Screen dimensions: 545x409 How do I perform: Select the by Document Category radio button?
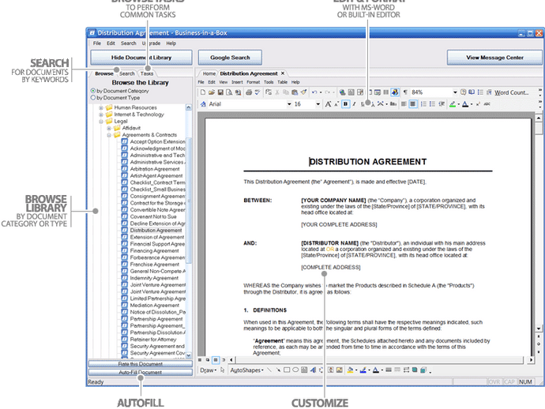[x=93, y=91]
